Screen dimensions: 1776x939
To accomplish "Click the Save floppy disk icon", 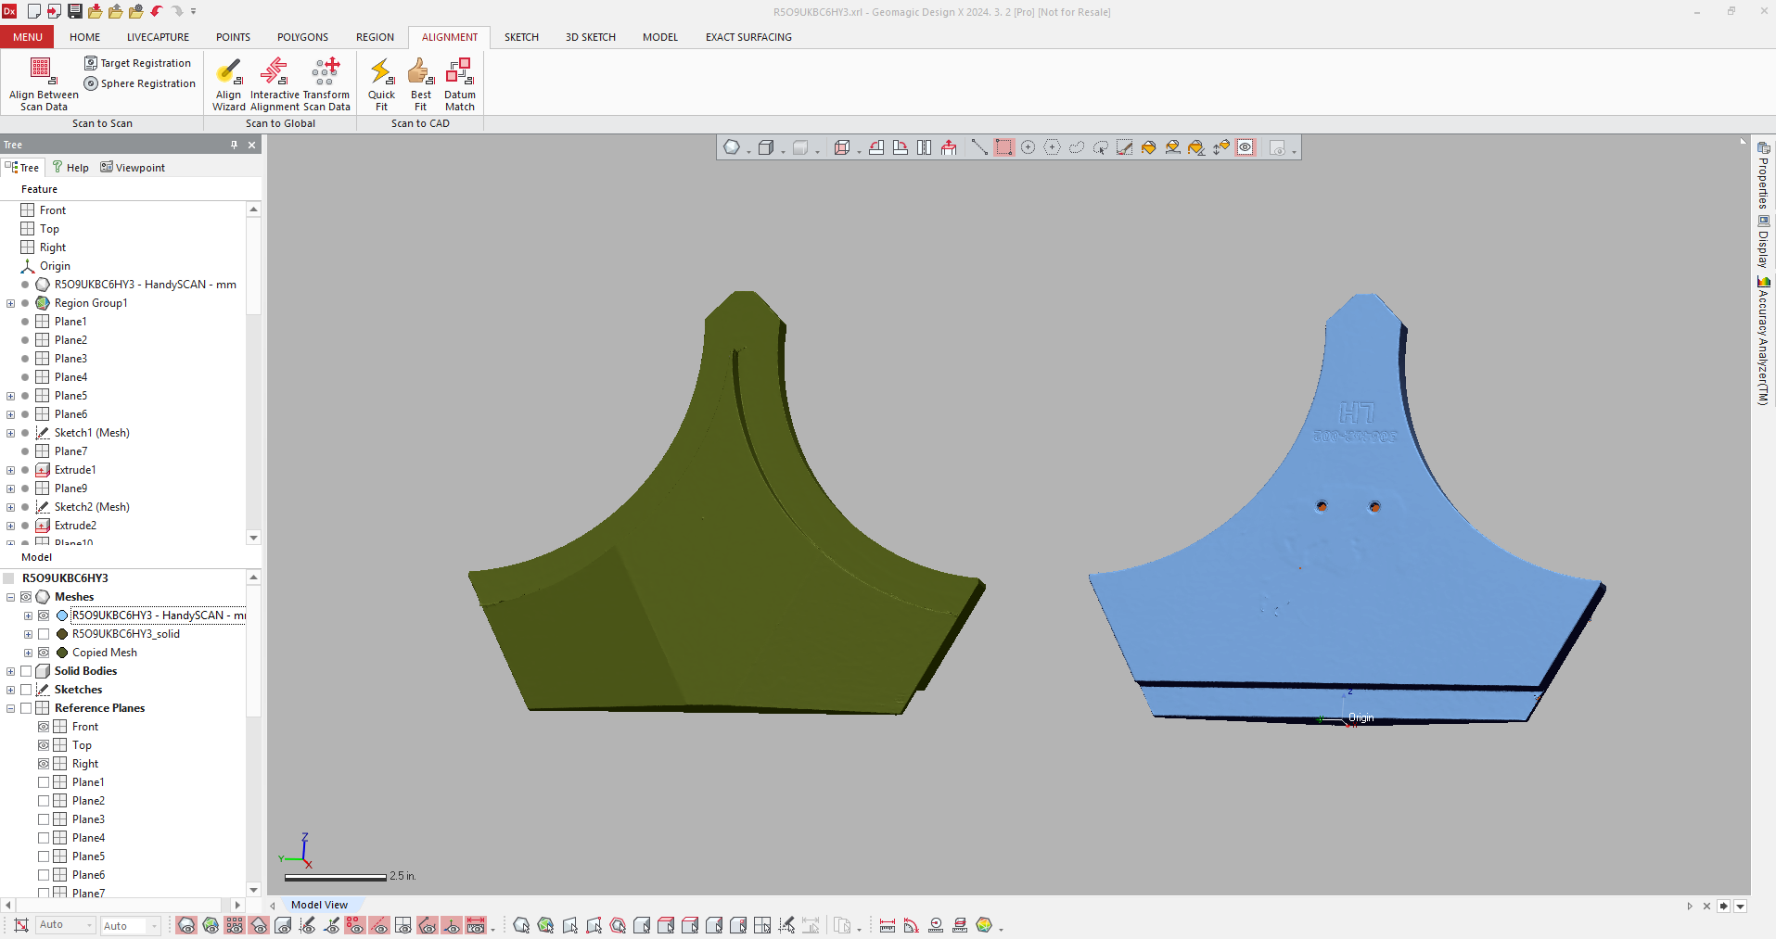I will pos(74,11).
